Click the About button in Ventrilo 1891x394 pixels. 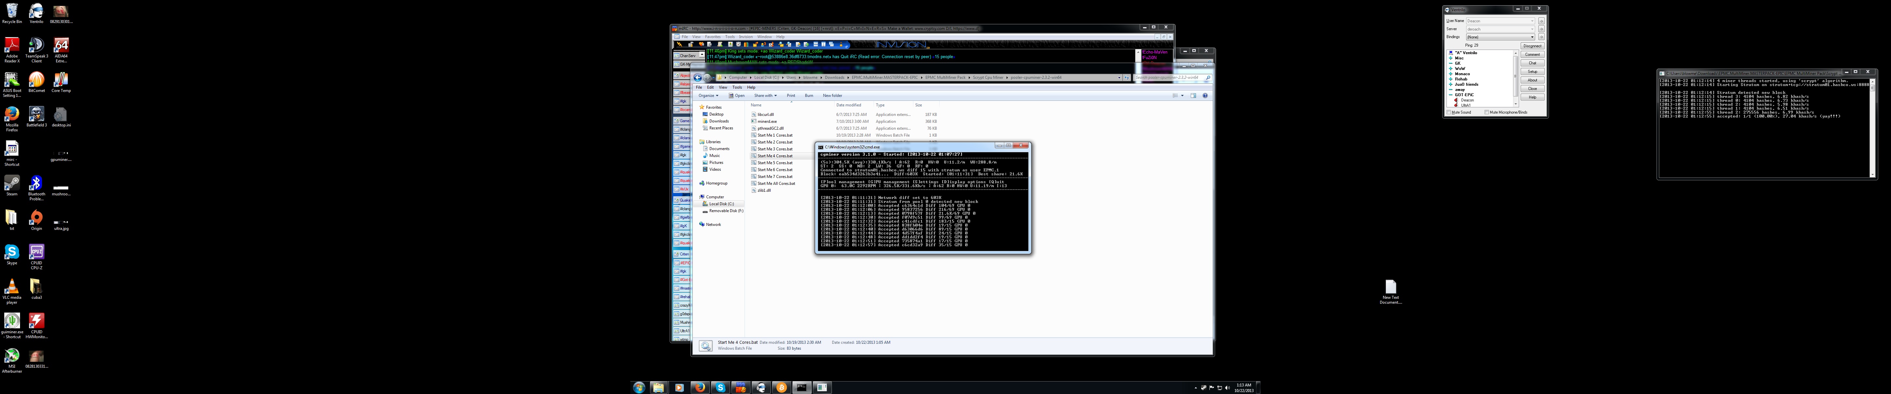[x=1532, y=80]
